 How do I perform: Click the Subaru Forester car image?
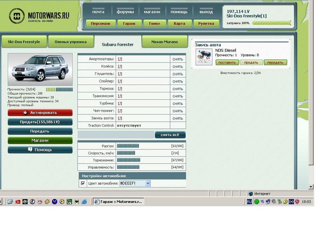pos(40,69)
